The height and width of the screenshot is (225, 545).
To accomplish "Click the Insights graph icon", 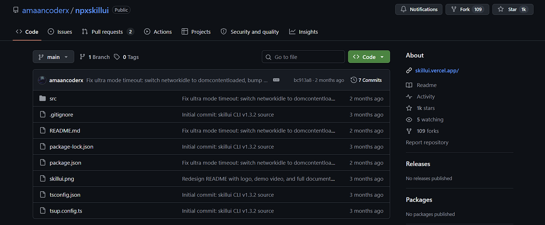I will 292,32.
